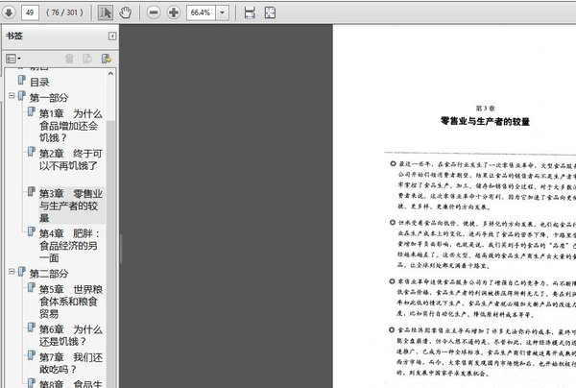Viewport: 576px width, 388px height.
Task: Click the bookmark icon beside 第5章
Action: 32,287
